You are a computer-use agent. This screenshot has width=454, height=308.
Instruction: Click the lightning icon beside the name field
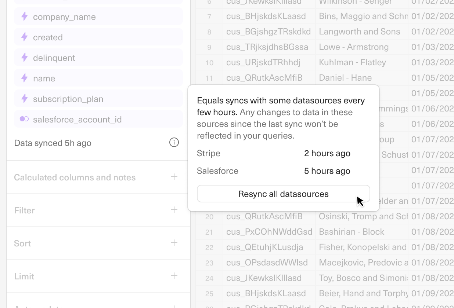coord(24,78)
